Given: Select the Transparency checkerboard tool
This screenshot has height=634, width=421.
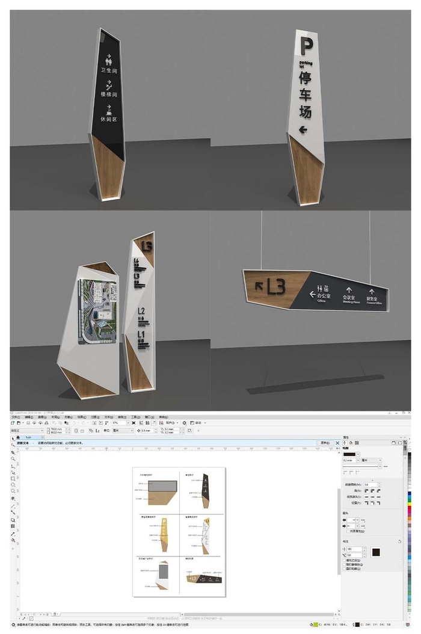Looking at the screenshot, I should point(13,526).
